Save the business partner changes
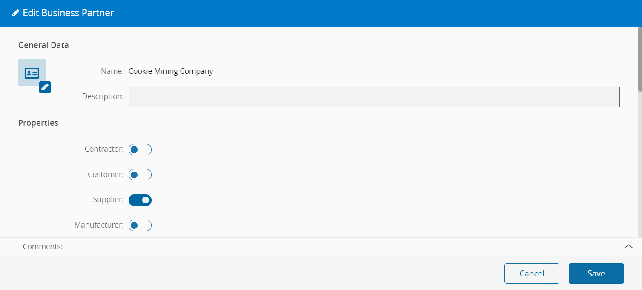This screenshot has height=290, width=642. tap(596, 273)
